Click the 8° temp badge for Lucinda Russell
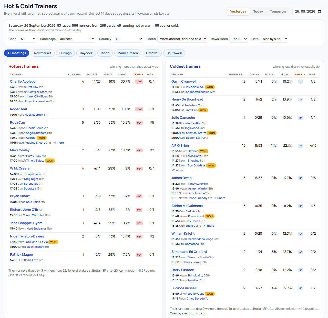The height and width of the screenshot is (318, 328). (301, 289)
